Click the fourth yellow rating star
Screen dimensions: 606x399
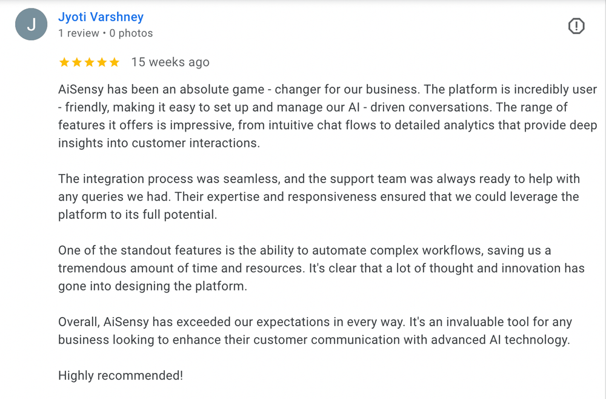pyautogui.click(x=102, y=62)
